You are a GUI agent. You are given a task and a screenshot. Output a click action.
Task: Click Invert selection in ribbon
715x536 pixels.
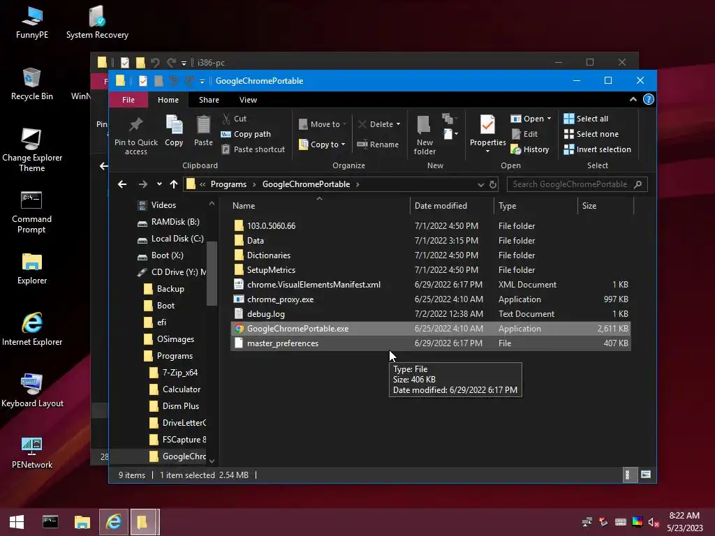pyautogui.click(x=598, y=149)
